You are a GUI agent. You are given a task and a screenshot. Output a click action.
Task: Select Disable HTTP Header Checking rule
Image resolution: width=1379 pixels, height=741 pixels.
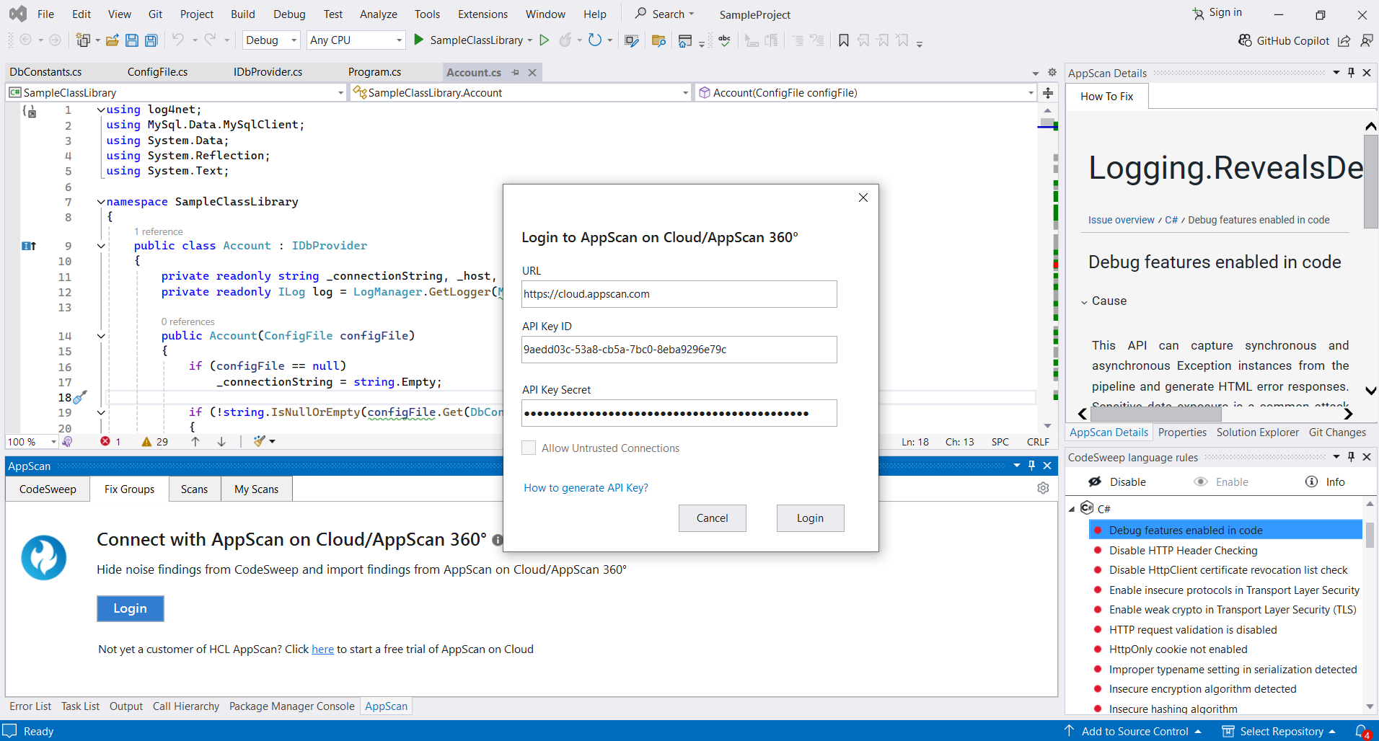[x=1183, y=550]
